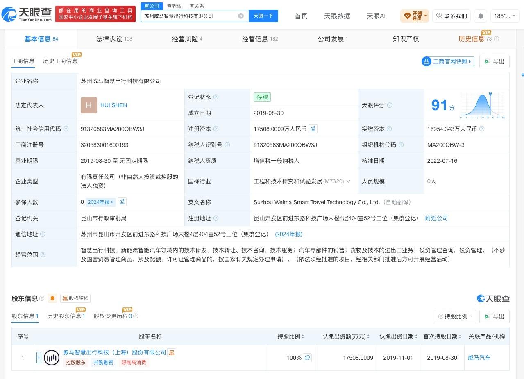Screen dimensions: 524x379
Task: Switch to the 股权变更历程 sub-tab
Action: pos(113,316)
